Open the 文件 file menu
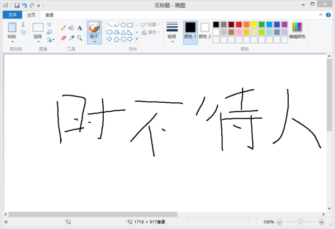This screenshot has height=229, width=335. [12, 15]
